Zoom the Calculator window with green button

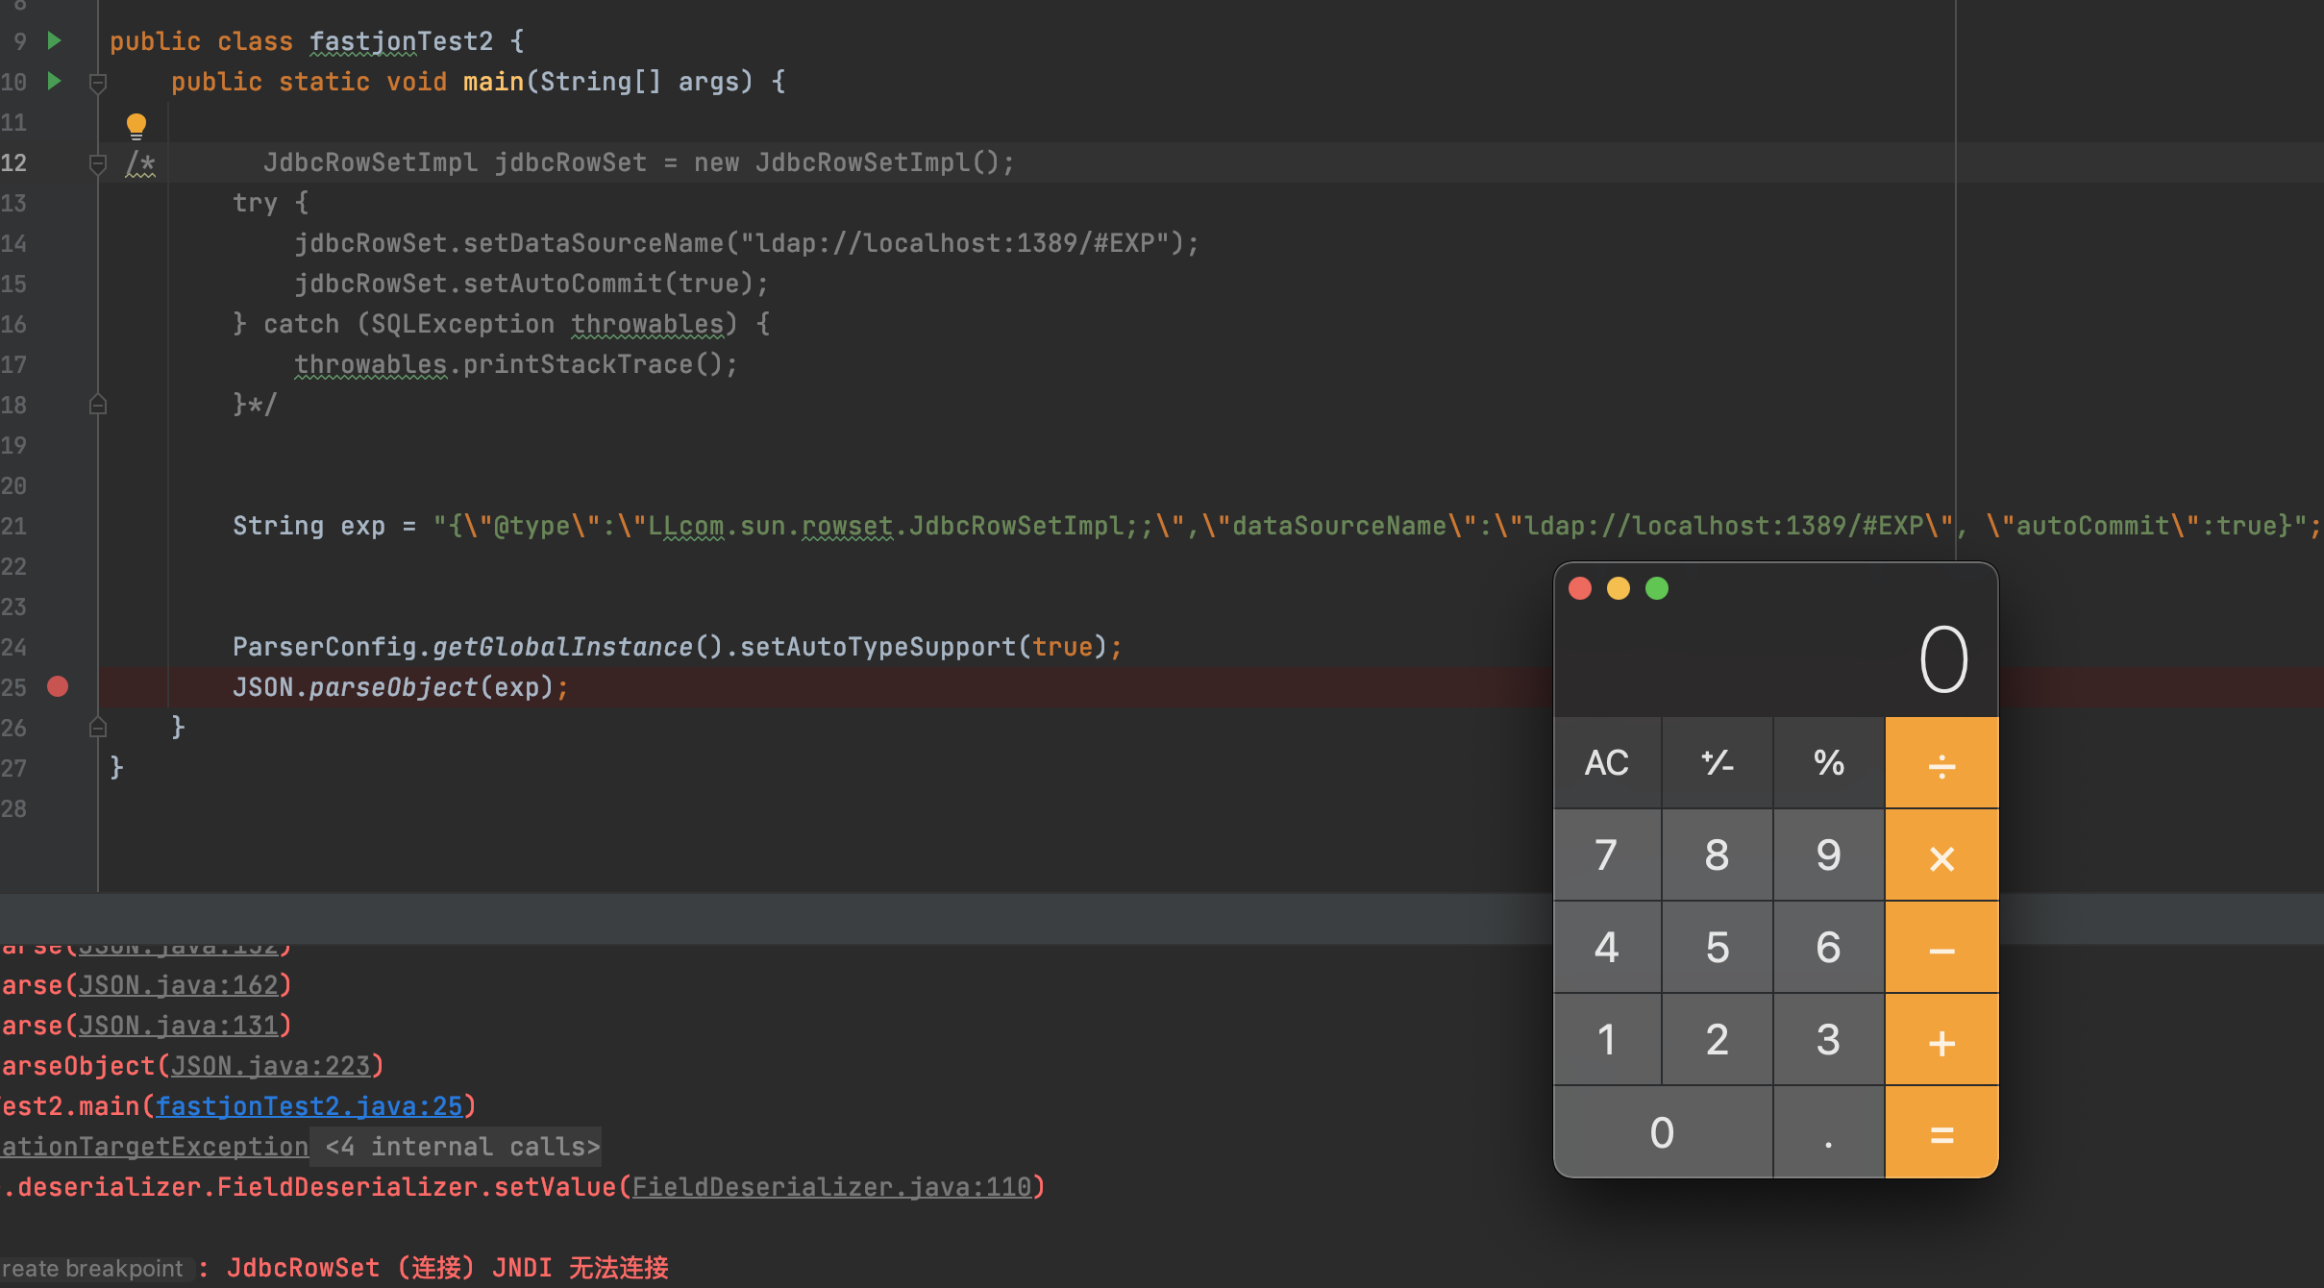[x=1657, y=588]
